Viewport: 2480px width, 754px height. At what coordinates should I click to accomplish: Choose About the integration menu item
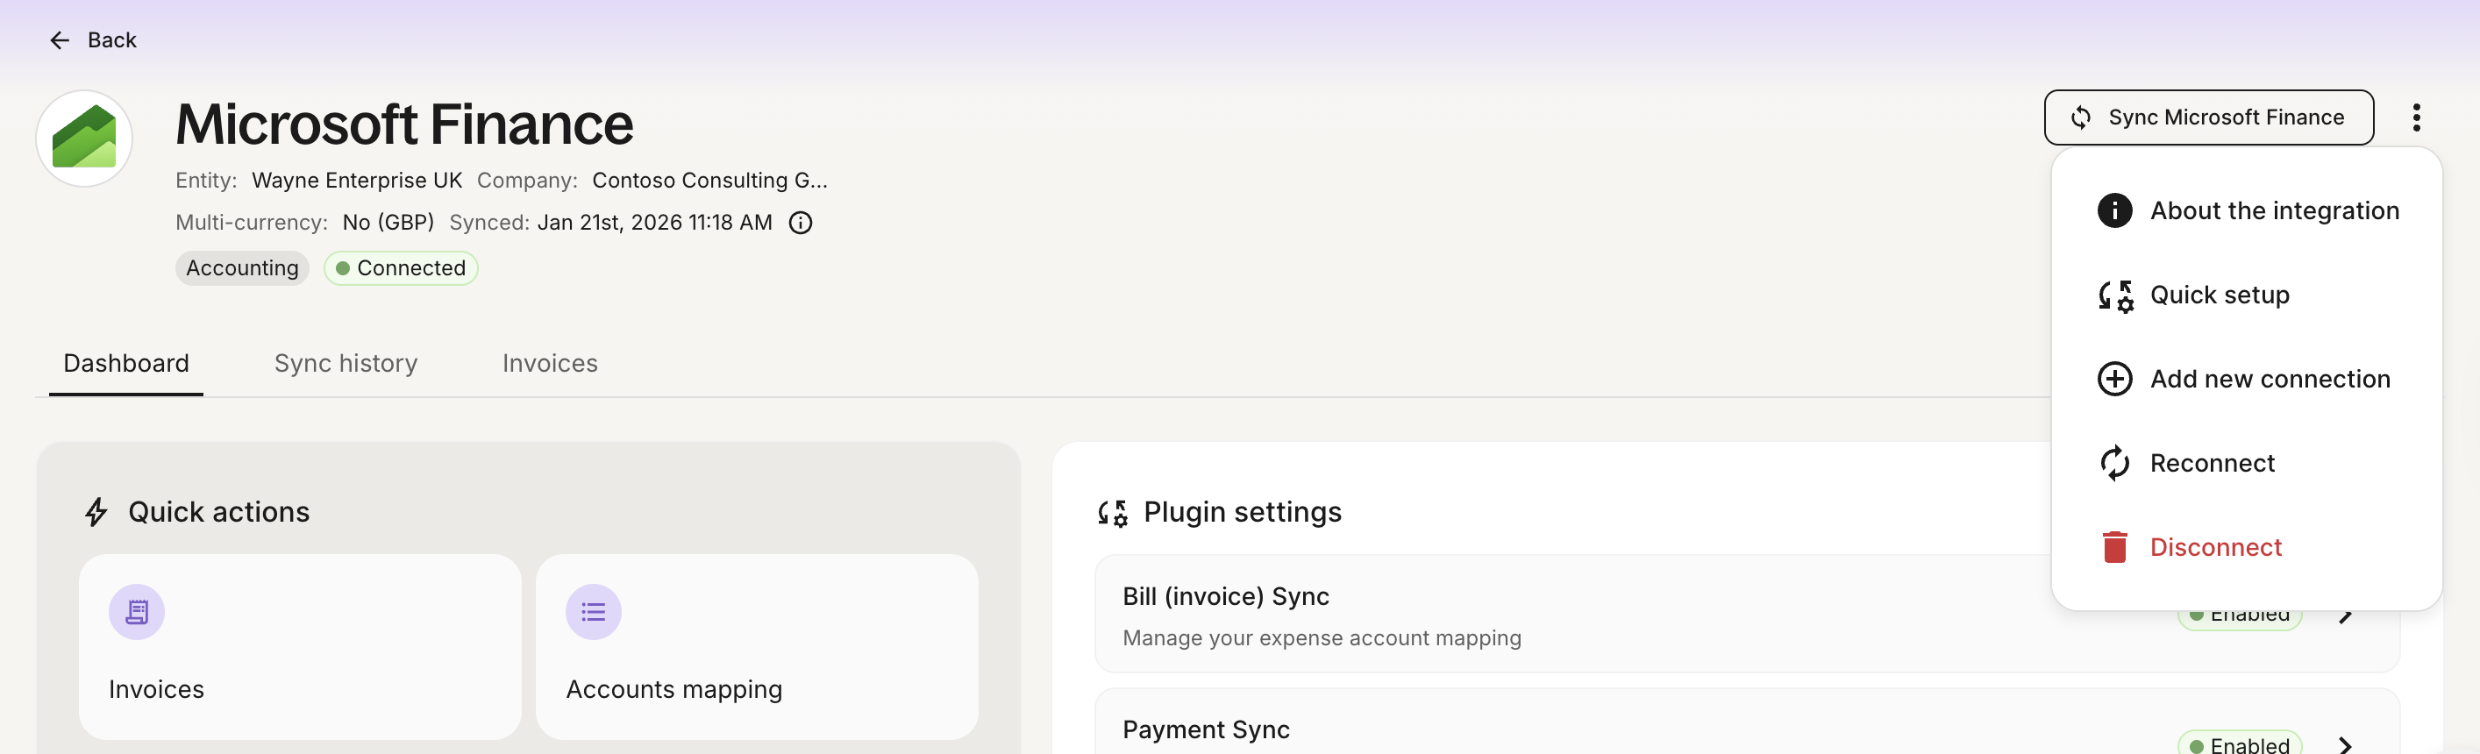(x=2274, y=211)
